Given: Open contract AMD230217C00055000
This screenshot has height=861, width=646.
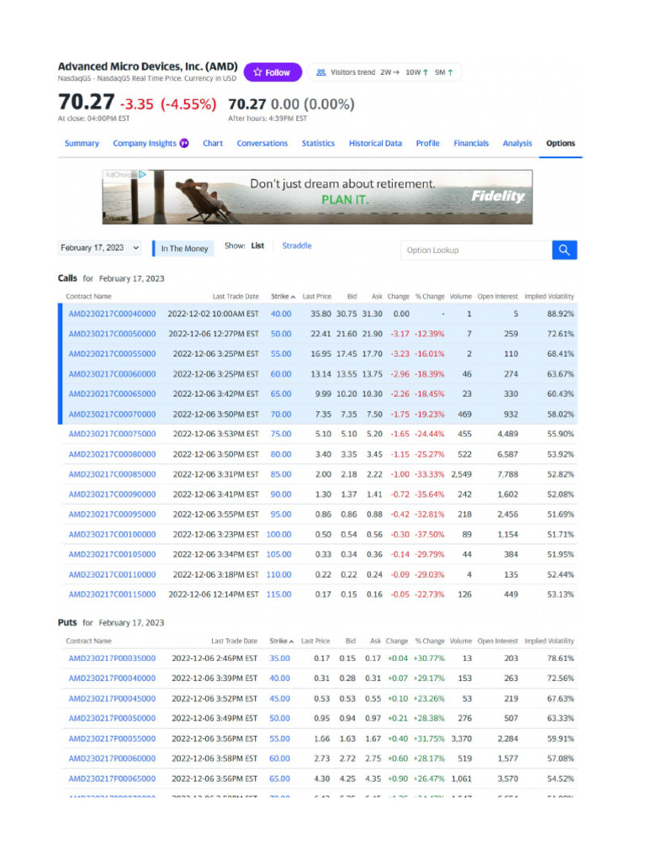Looking at the screenshot, I should point(112,354).
